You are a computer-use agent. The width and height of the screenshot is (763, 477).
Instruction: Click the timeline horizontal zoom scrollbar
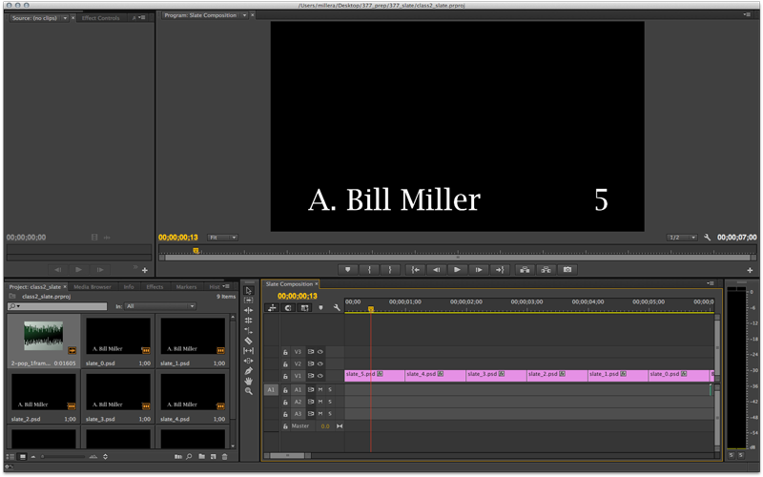coord(288,456)
